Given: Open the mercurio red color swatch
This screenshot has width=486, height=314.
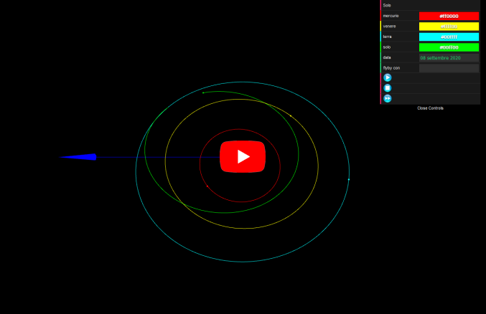Looking at the screenshot, I should (449, 16).
